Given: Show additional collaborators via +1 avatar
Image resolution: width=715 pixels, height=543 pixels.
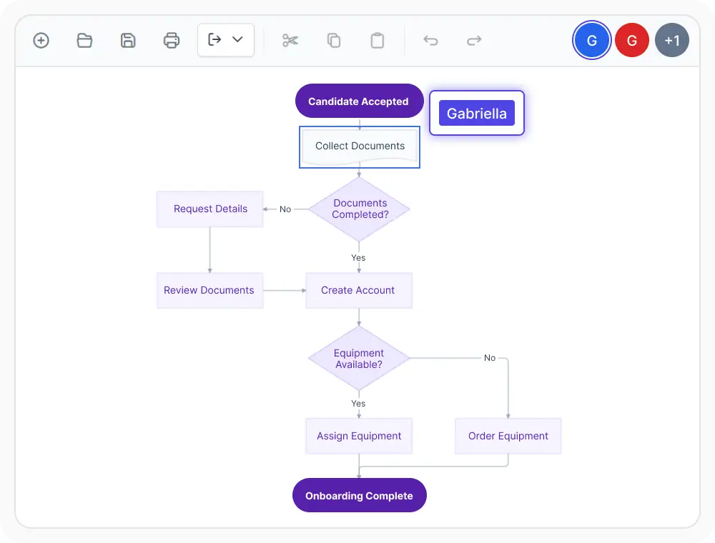Looking at the screenshot, I should pyautogui.click(x=671, y=40).
